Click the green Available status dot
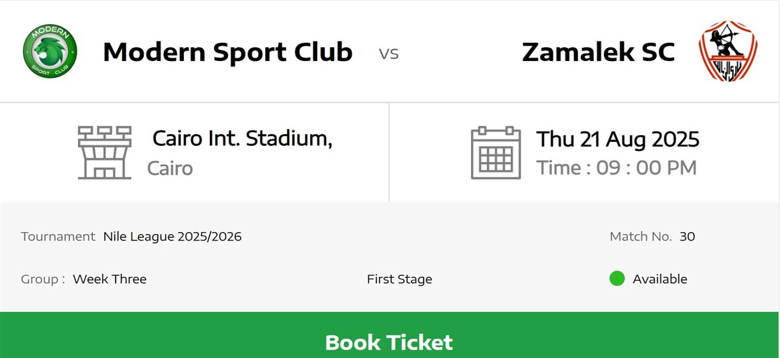Screen dimensions: 780x358 [x=617, y=279]
